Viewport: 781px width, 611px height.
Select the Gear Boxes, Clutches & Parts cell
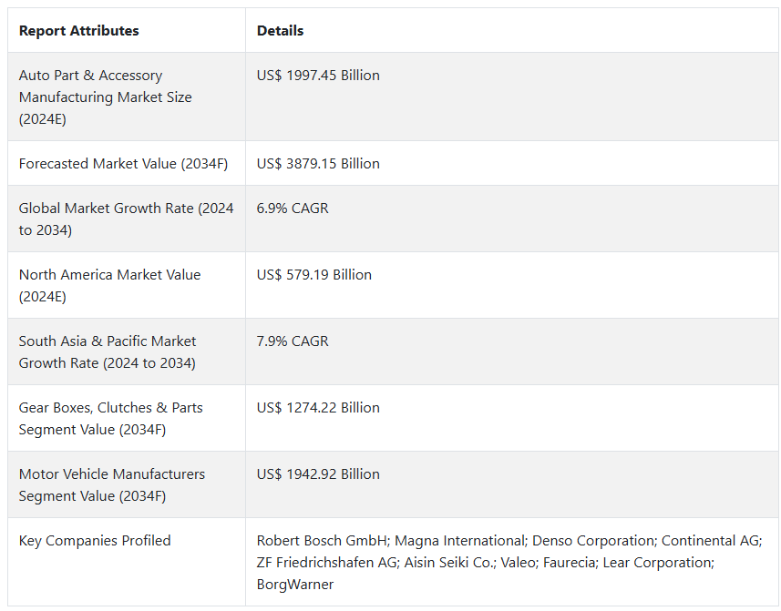(110, 418)
